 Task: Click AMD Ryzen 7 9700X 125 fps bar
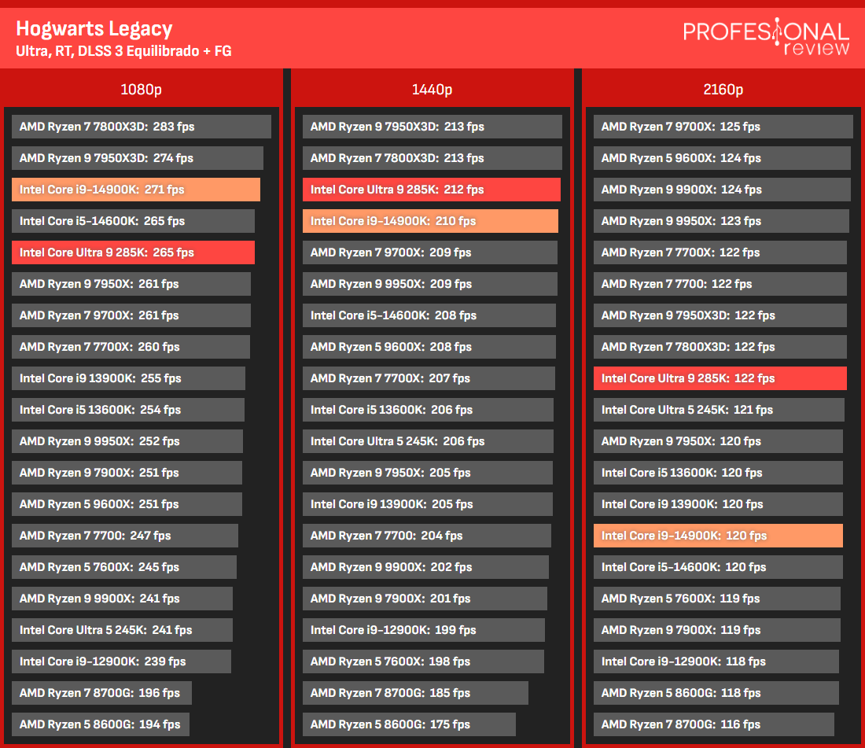(x=723, y=127)
